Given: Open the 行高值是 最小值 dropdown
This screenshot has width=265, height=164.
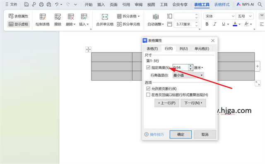Looking at the screenshot, I should pyautogui.click(x=188, y=75).
